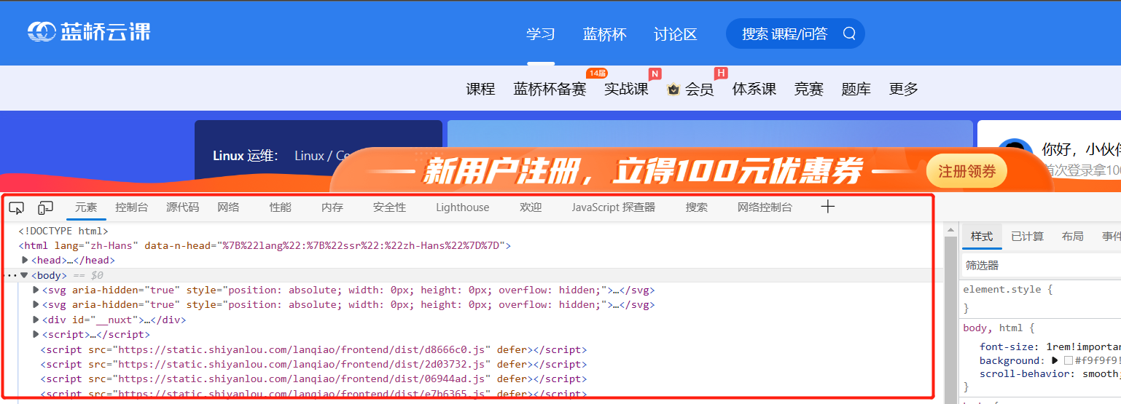Switch to the 性能 DevTools tab
This screenshot has width=1121, height=404.
tap(280, 207)
